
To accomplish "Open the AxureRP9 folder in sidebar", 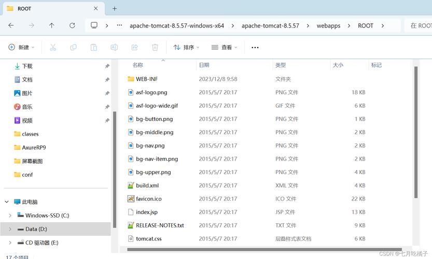I will coord(34,148).
